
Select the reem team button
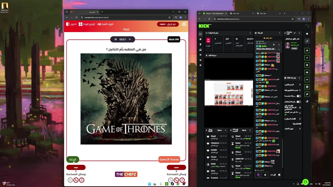coord(176,168)
